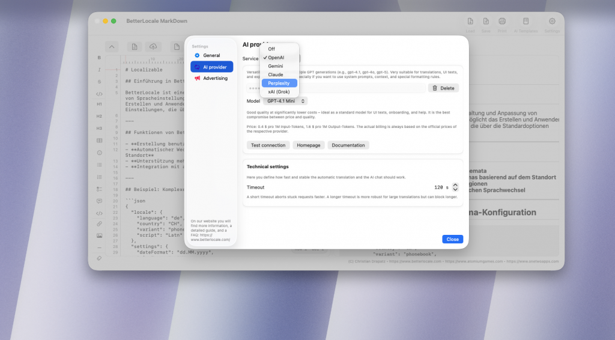Image resolution: width=615 pixels, height=340 pixels.
Task: Close the settings dialog
Action: (452, 239)
